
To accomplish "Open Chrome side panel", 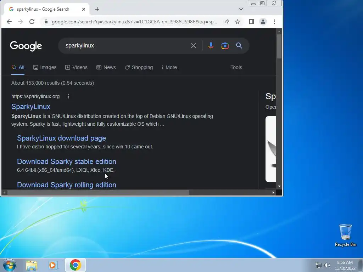I will 252,22.
